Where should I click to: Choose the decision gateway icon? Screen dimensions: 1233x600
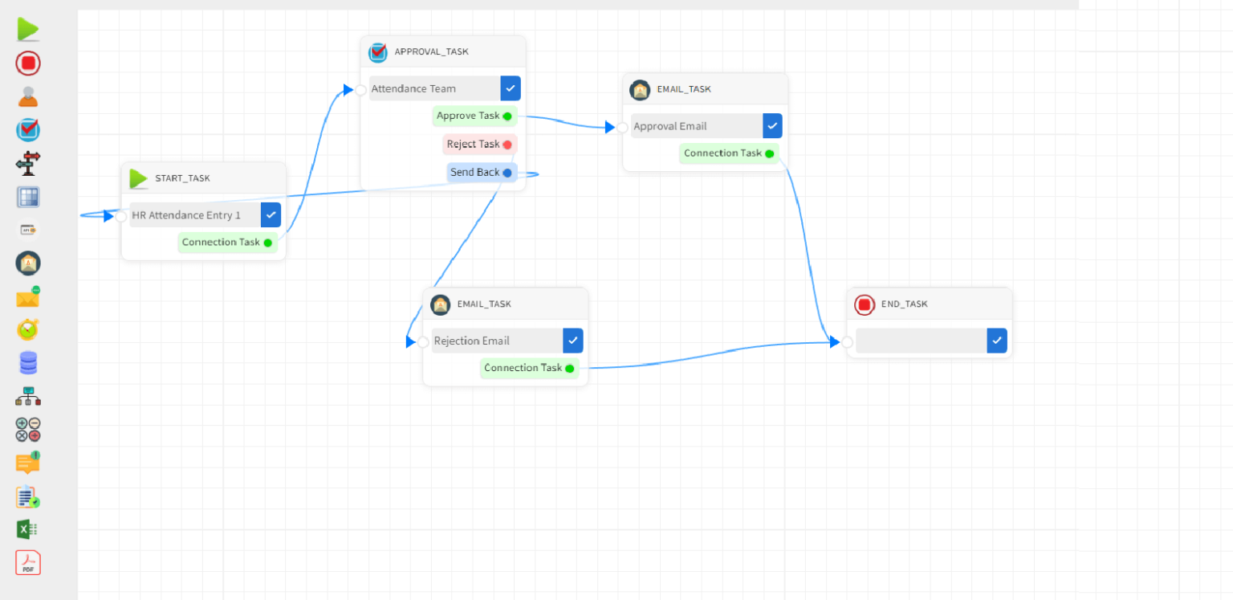(28, 163)
